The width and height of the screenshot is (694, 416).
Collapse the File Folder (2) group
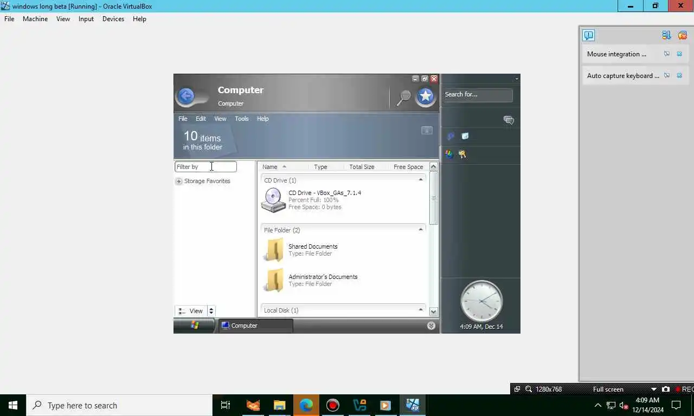coord(421,230)
